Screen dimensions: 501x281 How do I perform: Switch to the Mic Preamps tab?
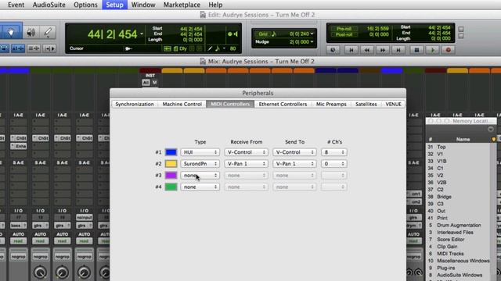click(x=331, y=104)
